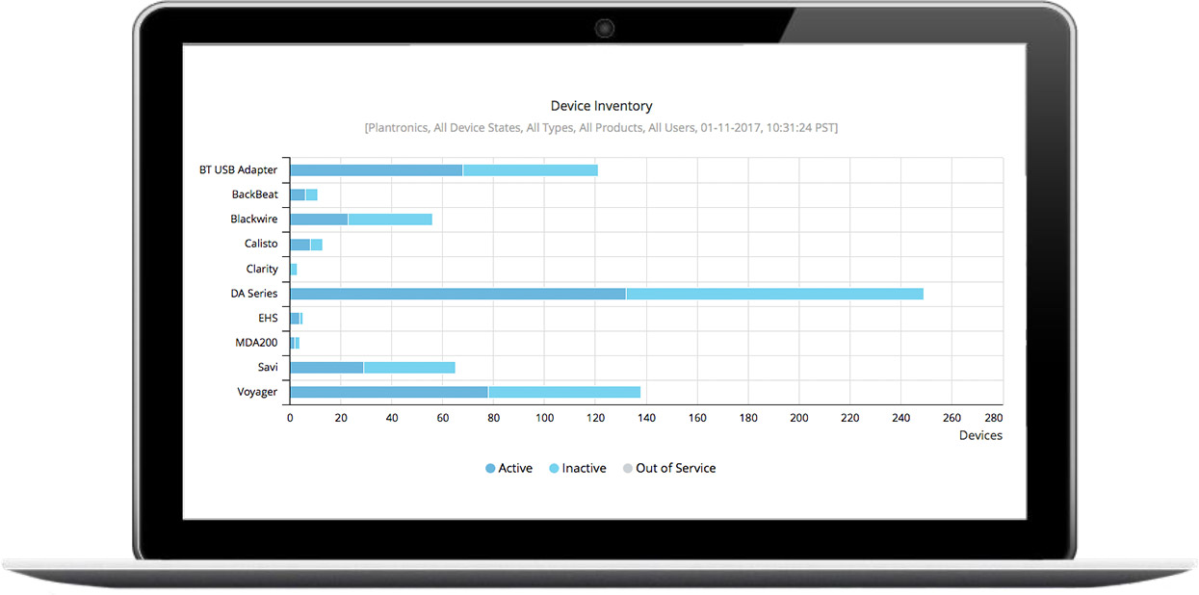The image size is (1199, 595).
Task: Select the DA Series inactive bar segment
Action: point(774,294)
